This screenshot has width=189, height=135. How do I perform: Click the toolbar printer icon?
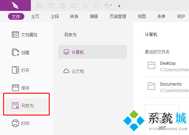point(62,5)
